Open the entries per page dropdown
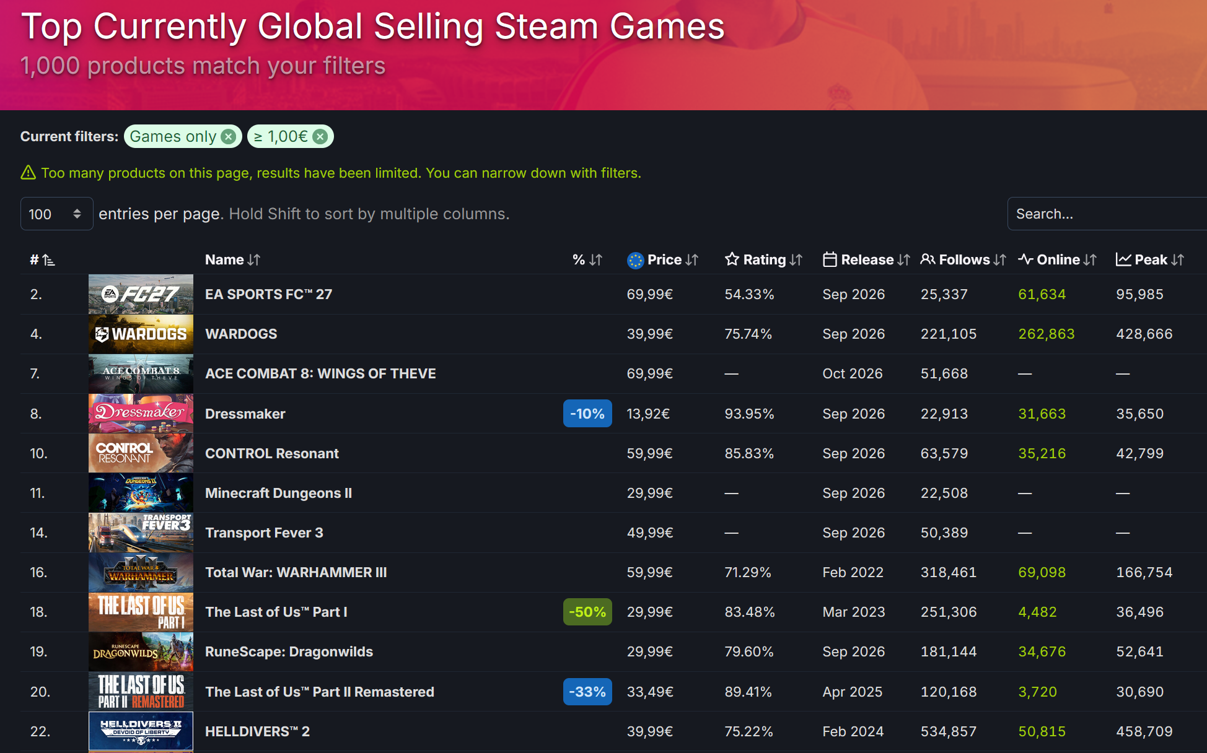Image resolution: width=1207 pixels, height=753 pixels. 56,214
